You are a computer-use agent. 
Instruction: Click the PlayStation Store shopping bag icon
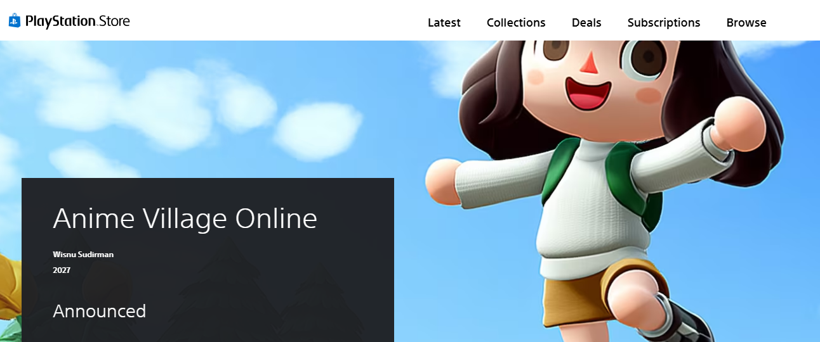pos(15,21)
